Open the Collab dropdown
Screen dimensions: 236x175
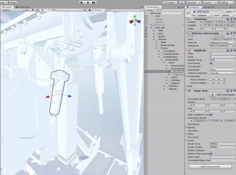[x=170, y=3]
